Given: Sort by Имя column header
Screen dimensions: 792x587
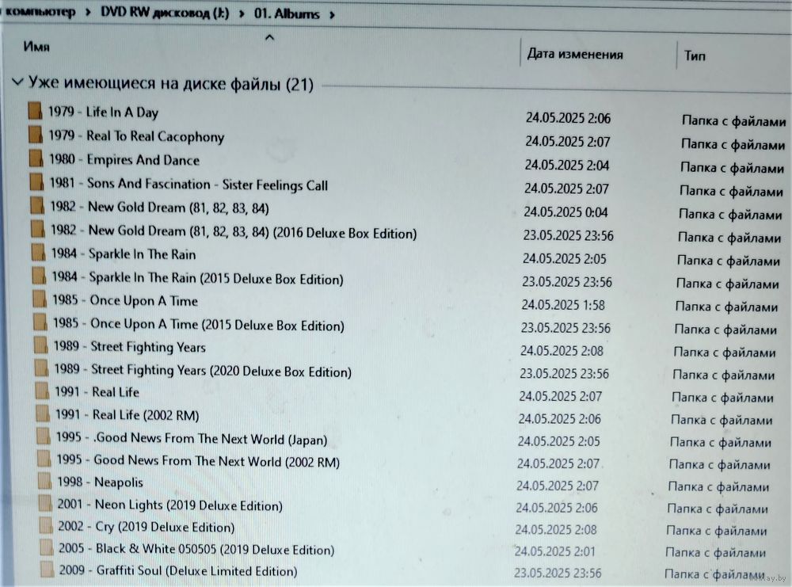Looking at the screenshot, I should (x=36, y=47).
